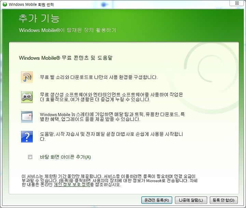Click the game controller software icon

[27, 97]
